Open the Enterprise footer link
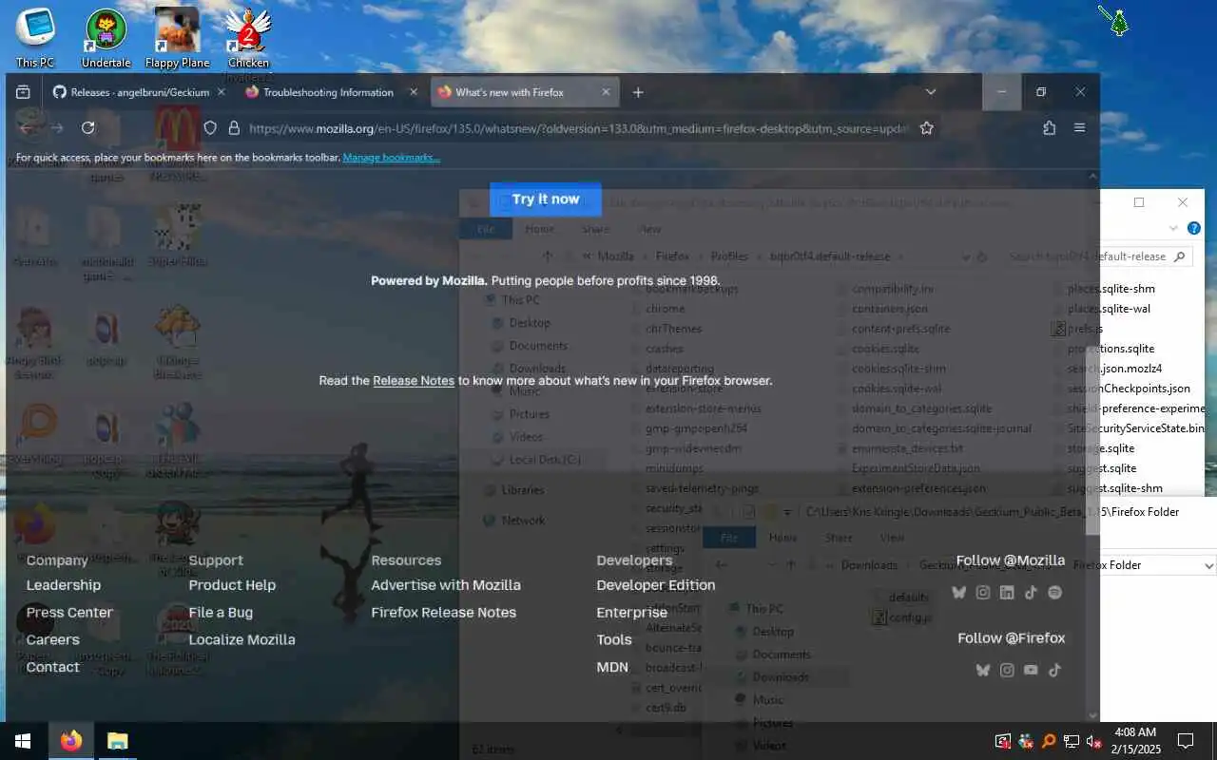The height and width of the screenshot is (760, 1217). (x=632, y=613)
